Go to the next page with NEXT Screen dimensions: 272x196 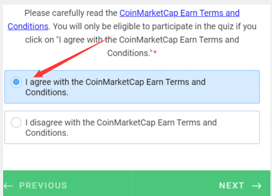tap(240, 186)
